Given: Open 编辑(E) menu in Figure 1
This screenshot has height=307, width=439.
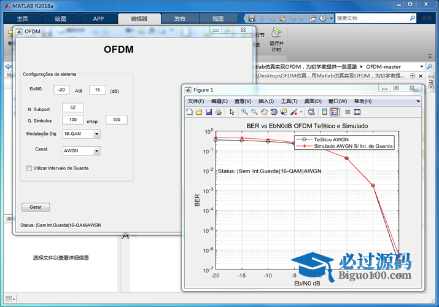Looking at the screenshot, I should pos(219,101).
